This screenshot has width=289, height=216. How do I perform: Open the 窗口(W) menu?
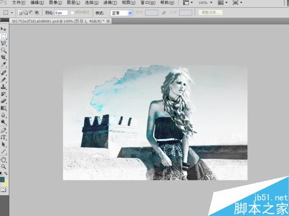click(x=148, y=3)
